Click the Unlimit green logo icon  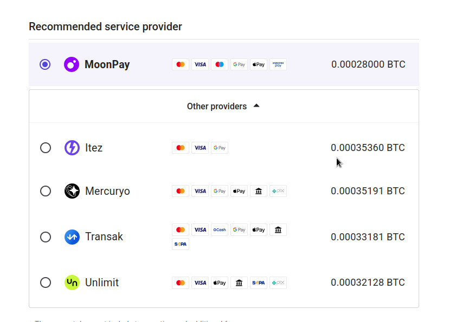click(72, 282)
